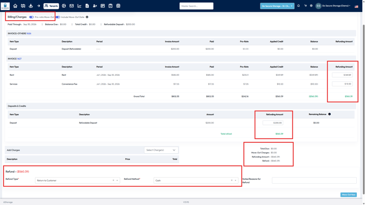
Task: Open the Tenants tab in the navbar
Action: 51,6
